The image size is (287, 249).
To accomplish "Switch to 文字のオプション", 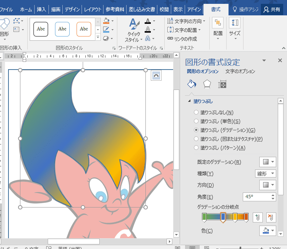I will (240, 71).
